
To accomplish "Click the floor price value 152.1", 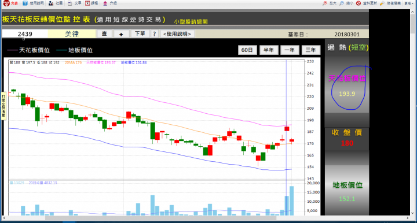I will pos(347,199).
